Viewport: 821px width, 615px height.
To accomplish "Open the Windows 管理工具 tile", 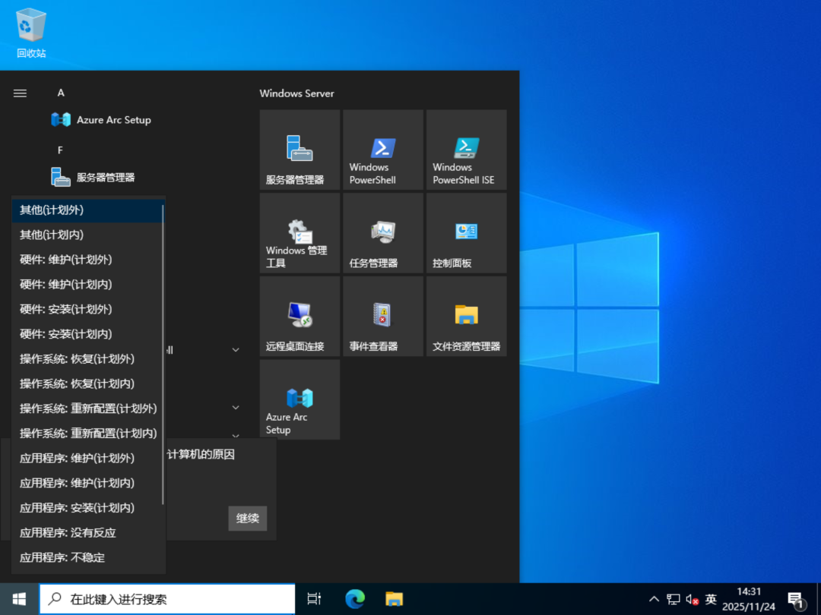I will click(x=300, y=233).
